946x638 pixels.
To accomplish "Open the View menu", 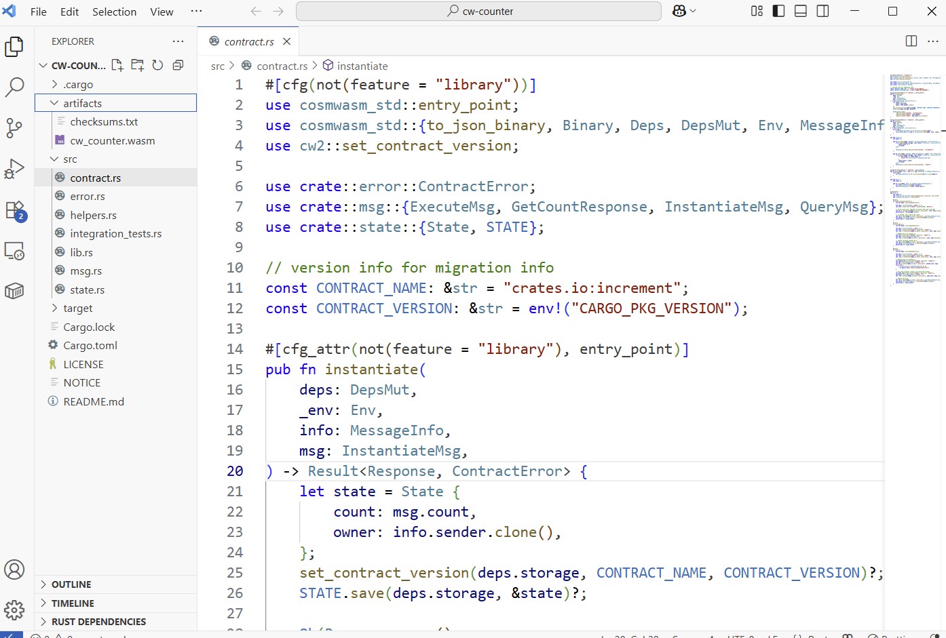I will click(x=162, y=12).
